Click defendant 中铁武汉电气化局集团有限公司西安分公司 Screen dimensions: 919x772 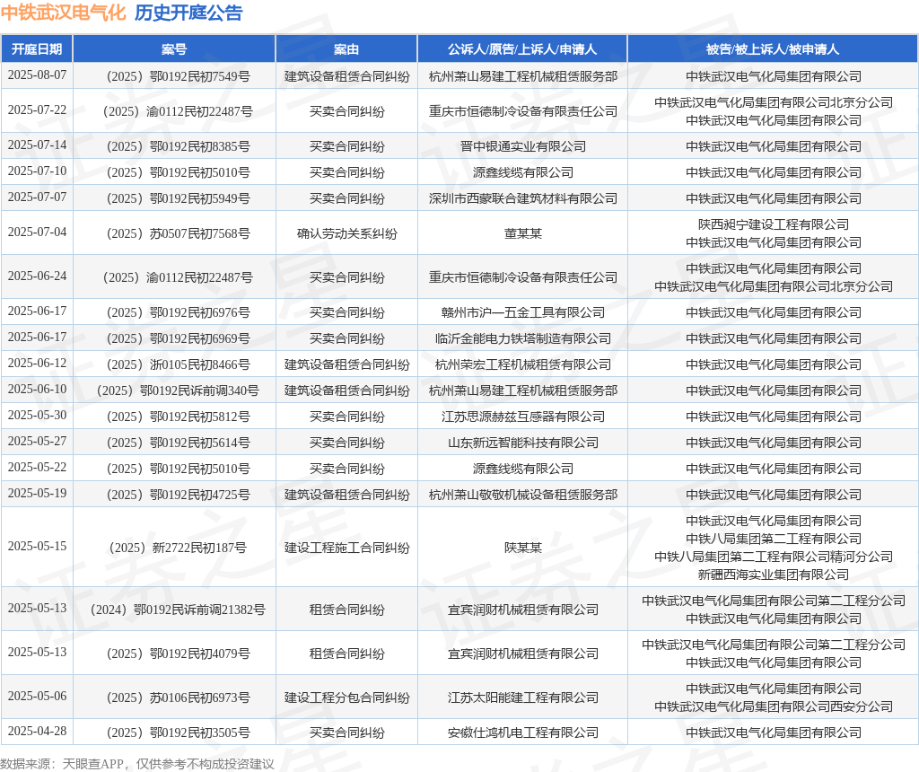click(x=773, y=706)
